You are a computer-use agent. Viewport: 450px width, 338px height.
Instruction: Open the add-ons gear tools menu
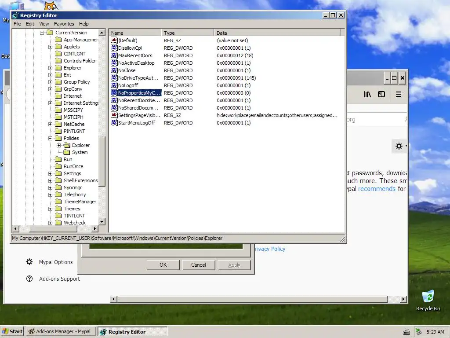pyautogui.click(x=399, y=146)
